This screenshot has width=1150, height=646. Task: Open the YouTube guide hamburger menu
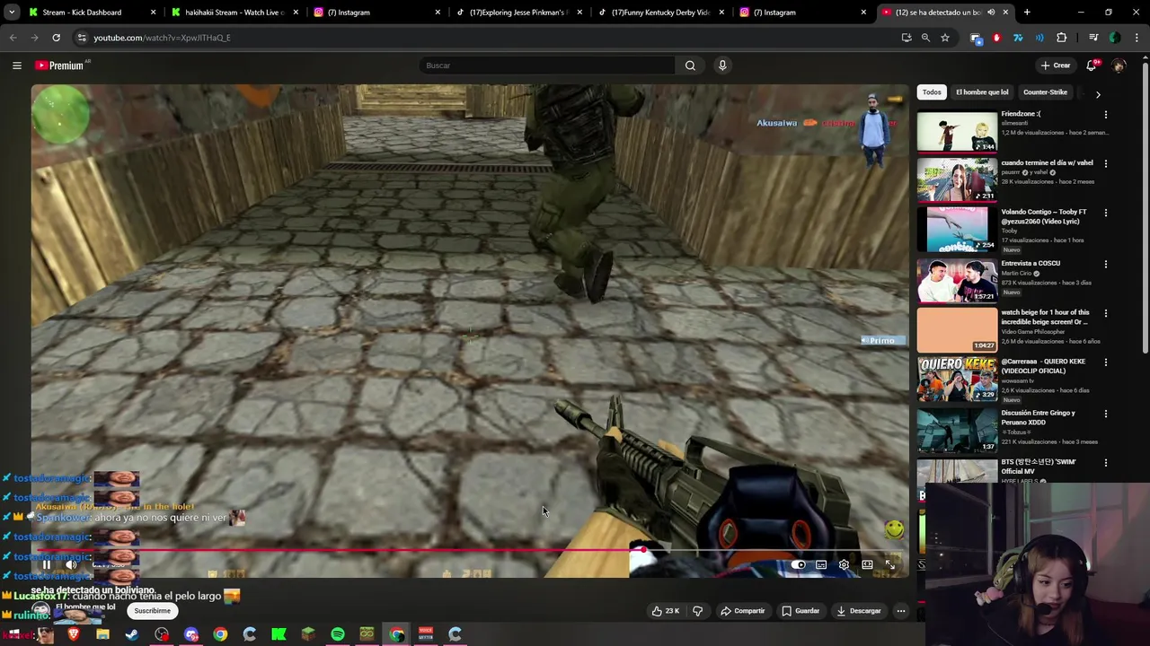(16, 65)
